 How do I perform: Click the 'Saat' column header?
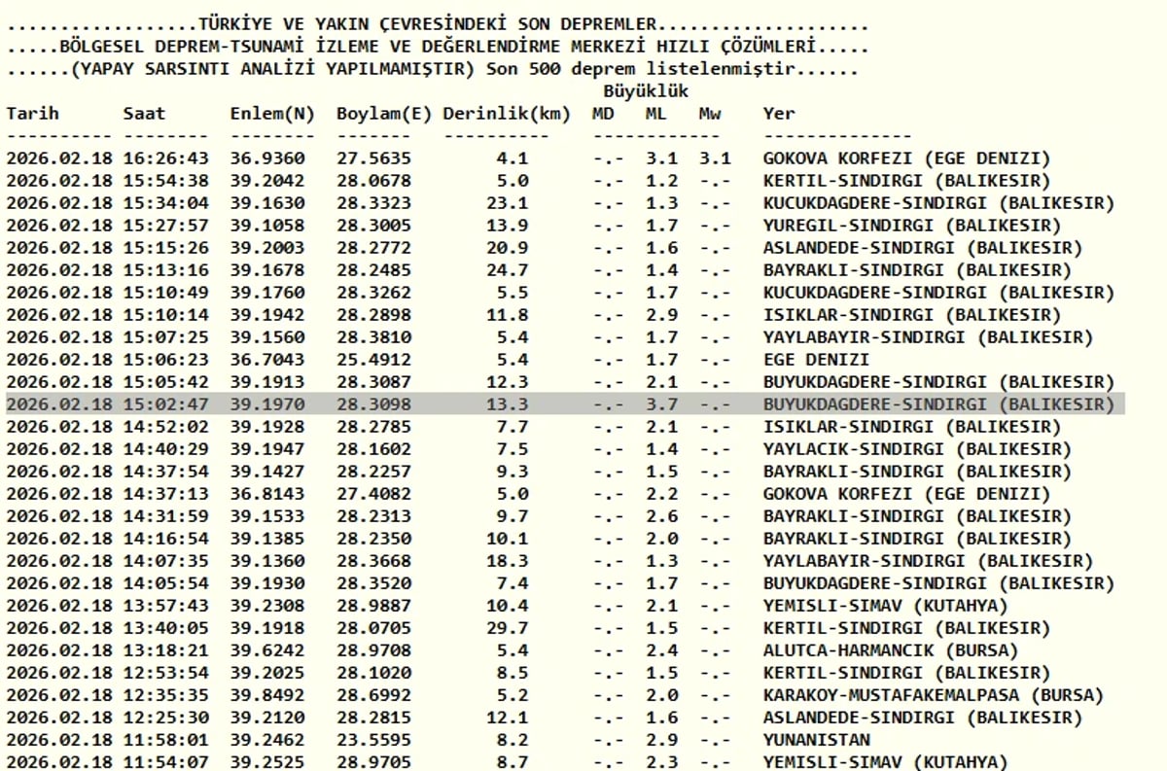(145, 114)
